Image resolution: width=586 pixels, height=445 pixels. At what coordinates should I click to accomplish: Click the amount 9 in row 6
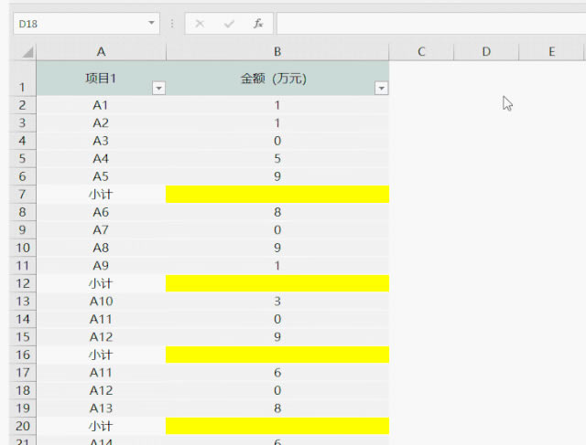tap(277, 176)
